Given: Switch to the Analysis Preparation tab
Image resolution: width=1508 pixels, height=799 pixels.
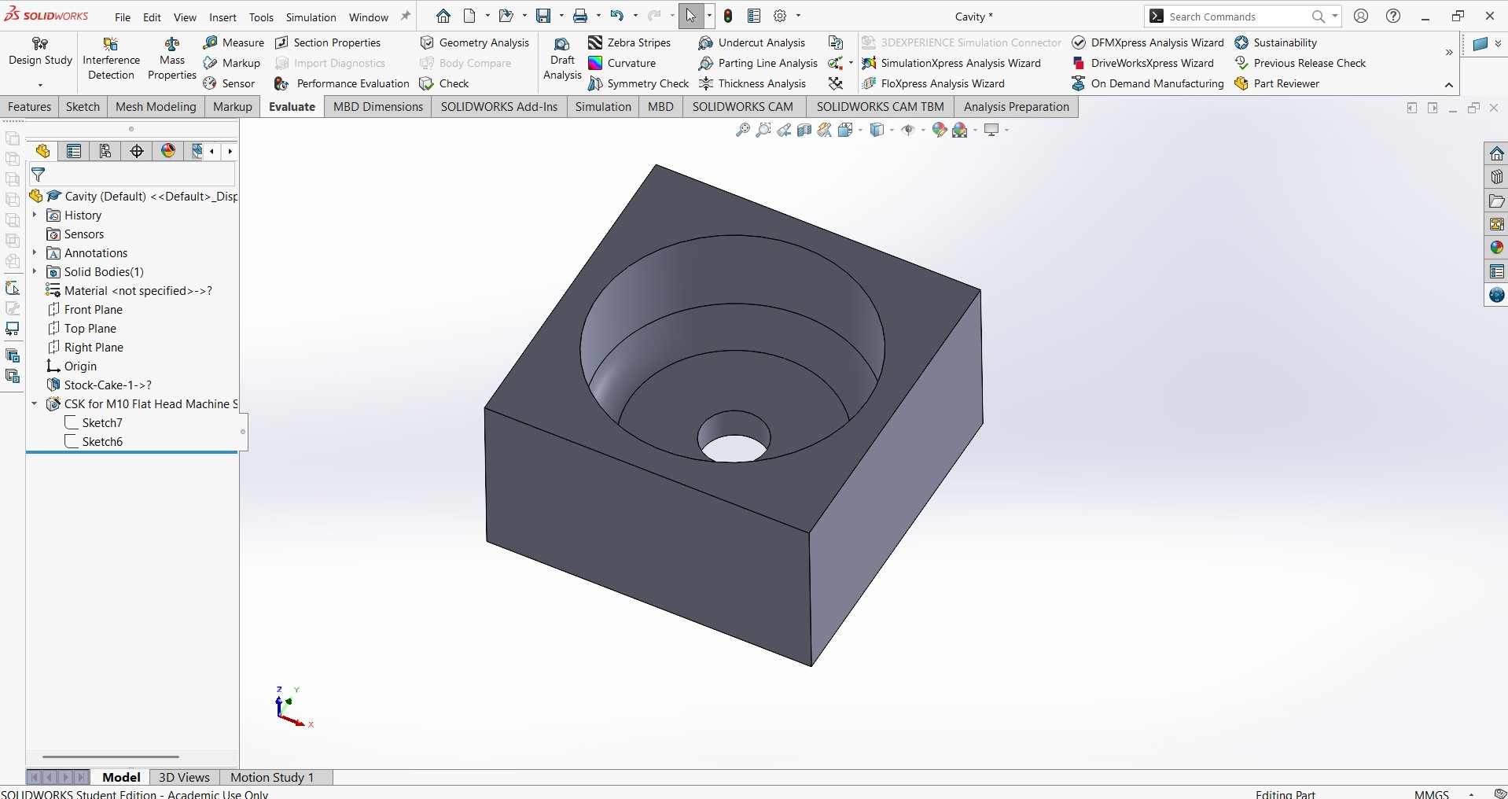Looking at the screenshot, I should pos(1016,107).
